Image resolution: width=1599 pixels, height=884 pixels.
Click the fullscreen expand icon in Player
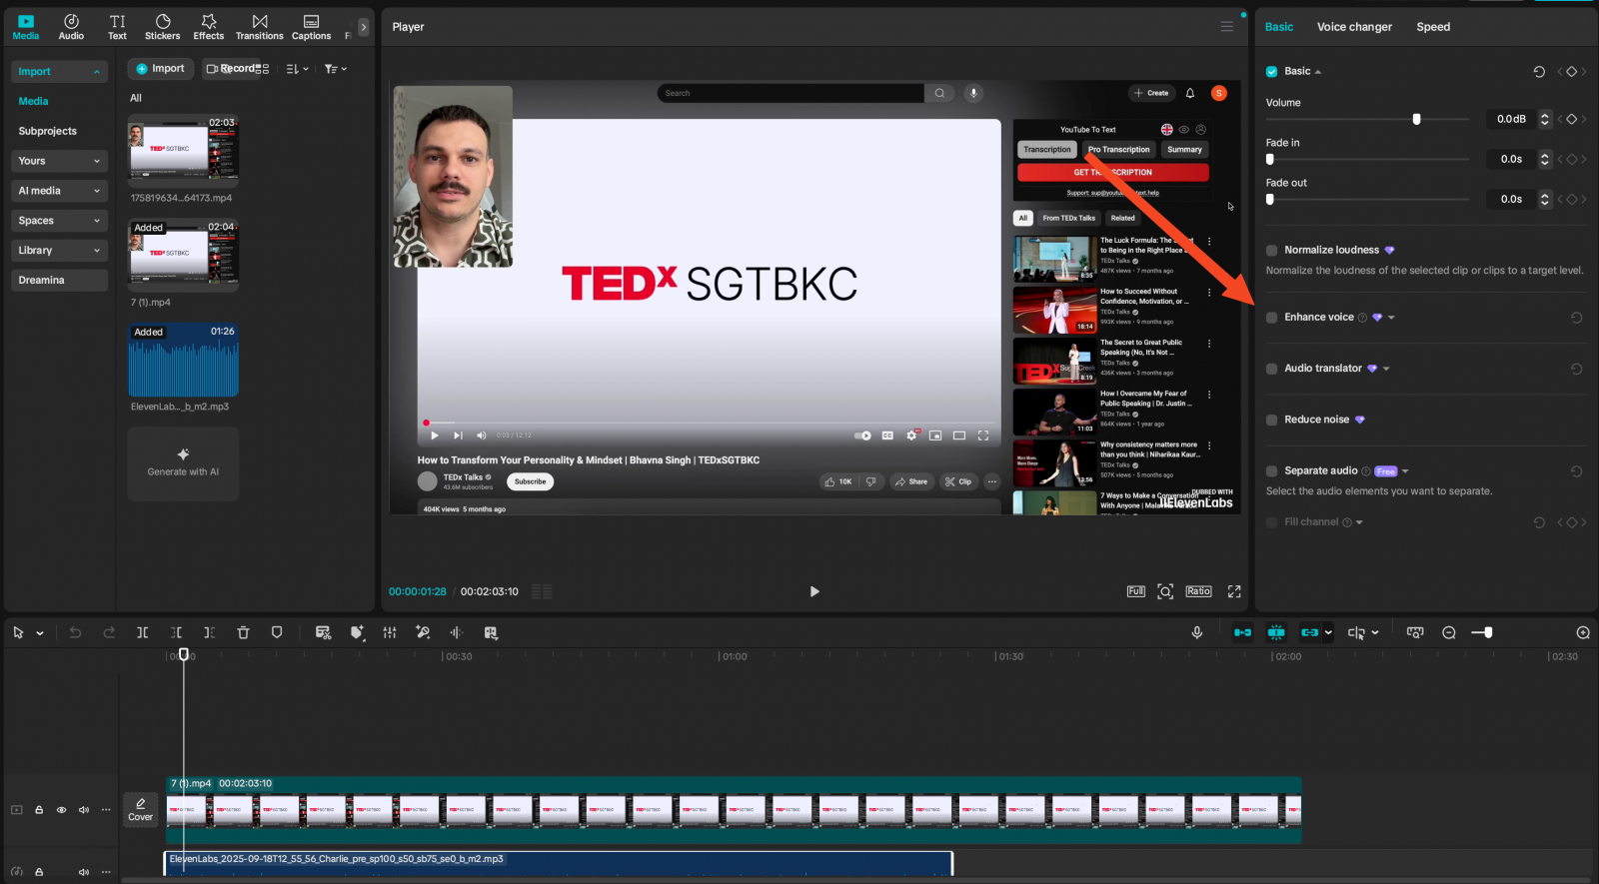coord(1234,591)
